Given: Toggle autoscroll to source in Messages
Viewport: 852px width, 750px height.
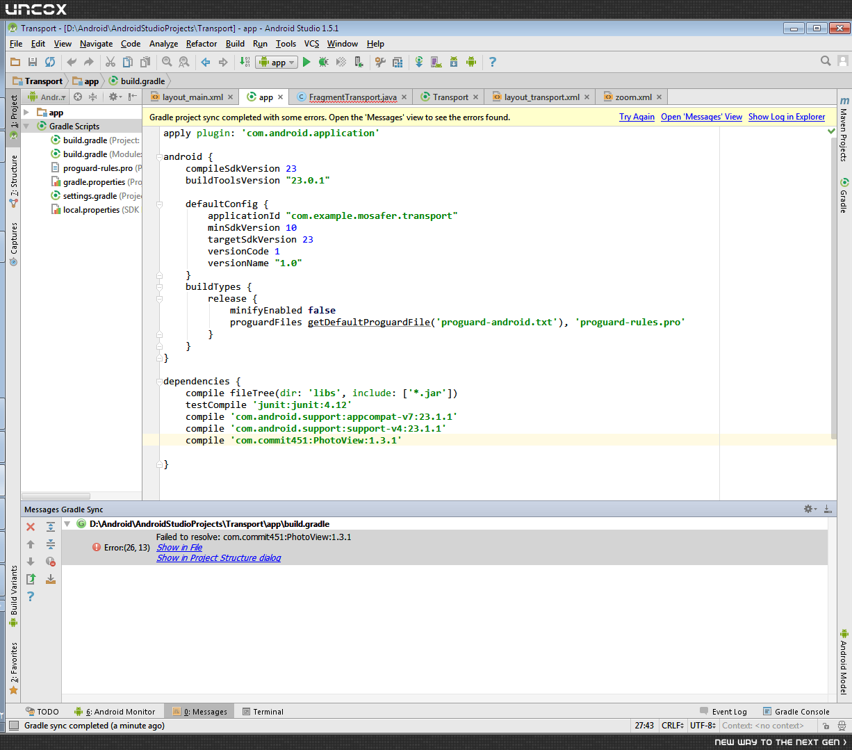Looking at the screenshot, I should 51,579.
